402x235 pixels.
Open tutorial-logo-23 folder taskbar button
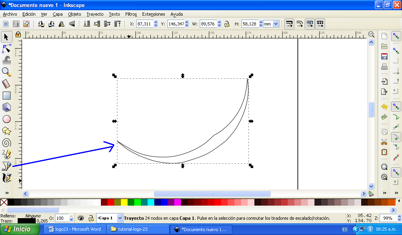click(x=138, y=229)
